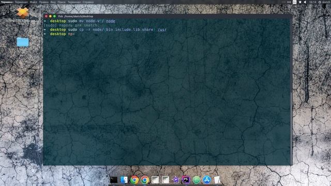This screenshot has height=186, width=331.
Task: Click the underlined node argument in mv command
Action: 111,21
